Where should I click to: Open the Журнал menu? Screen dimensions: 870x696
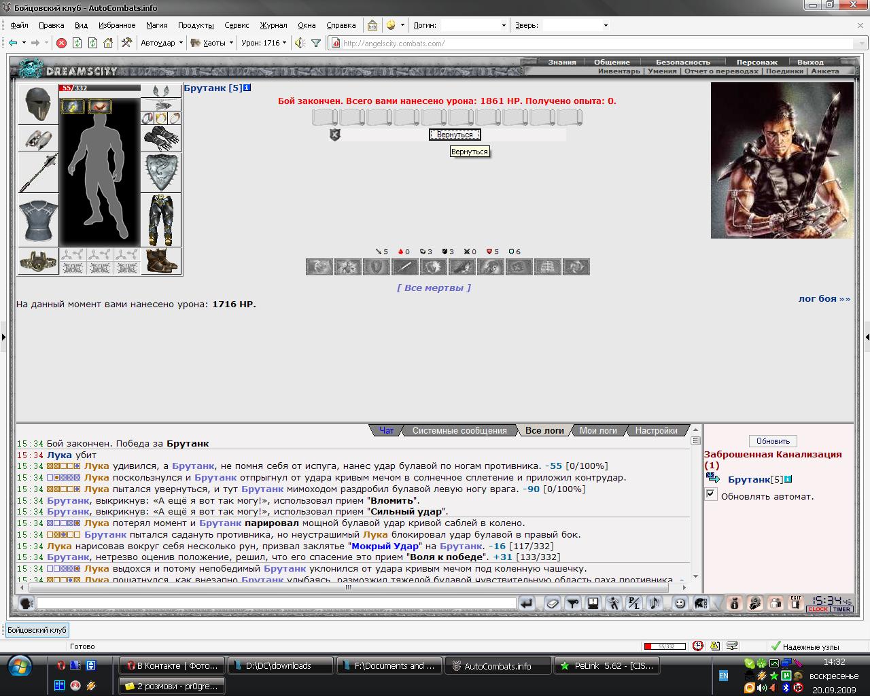[273, 25]
